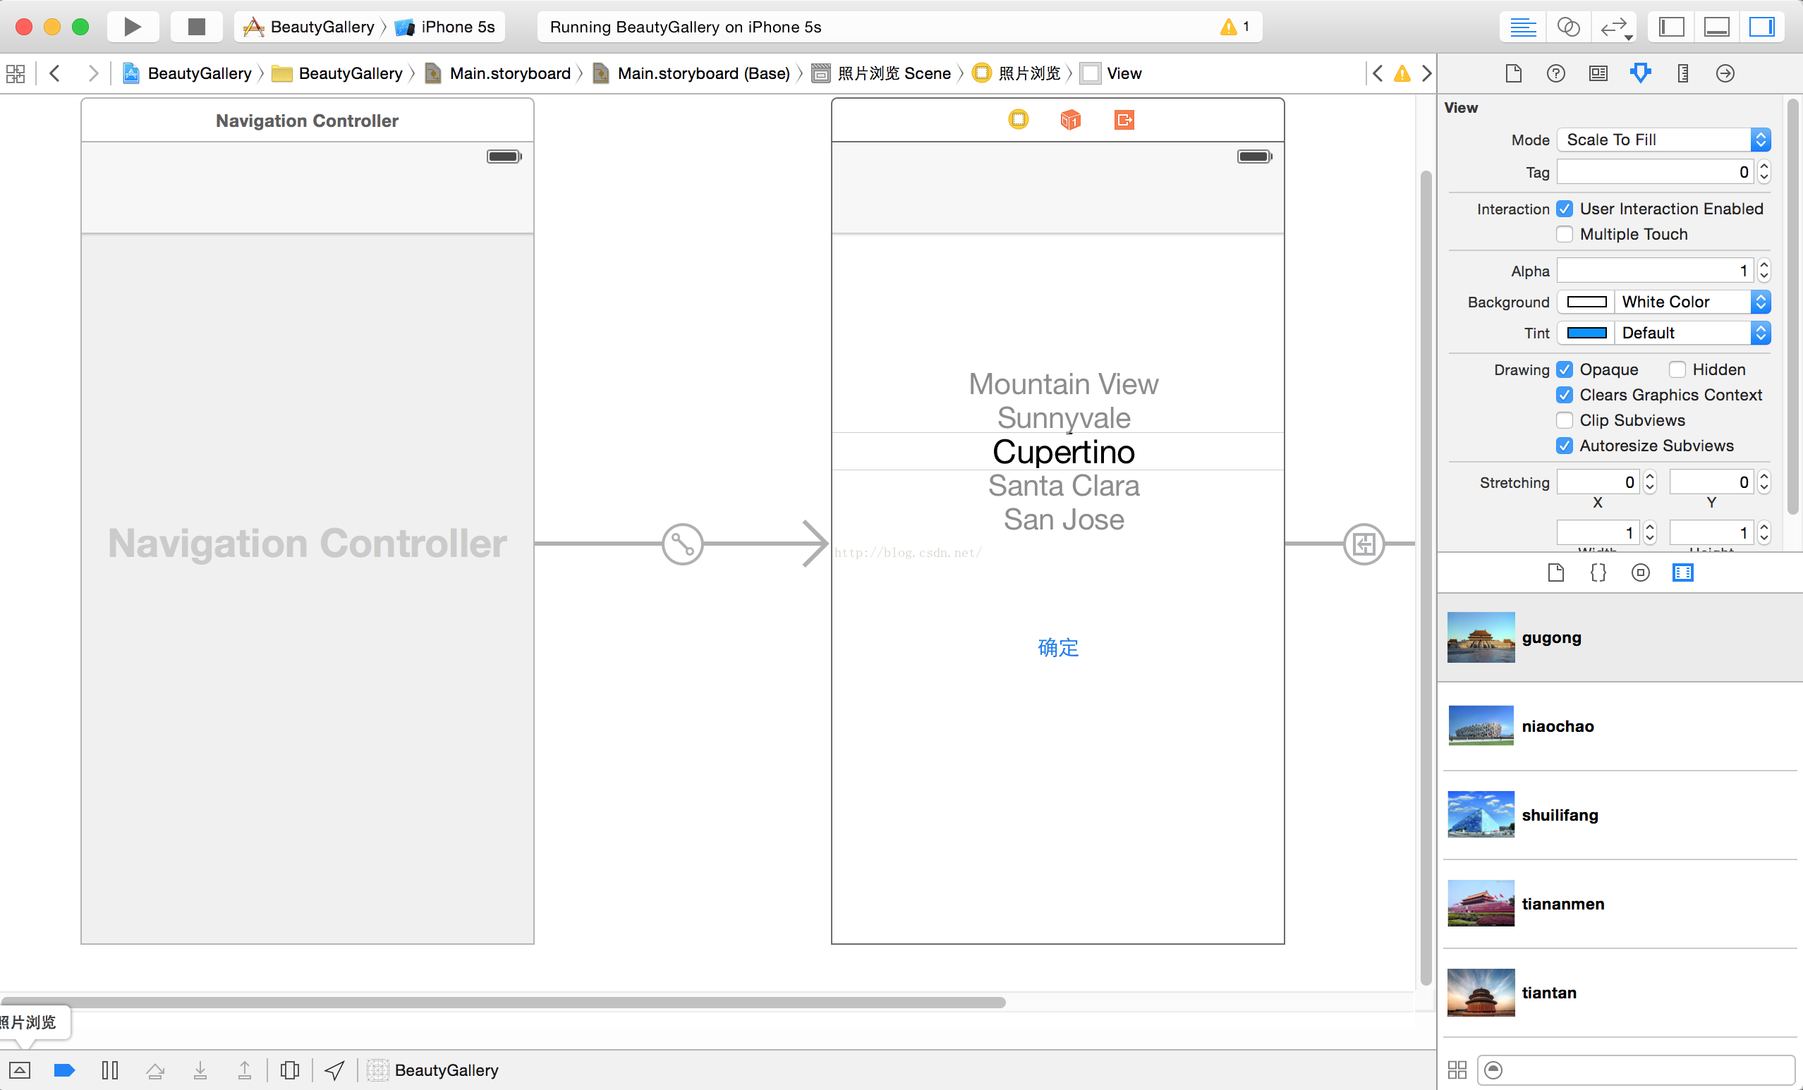Show the Code Snippet library
This screenshot has width=1803, height=1090.
(1598, 572)
